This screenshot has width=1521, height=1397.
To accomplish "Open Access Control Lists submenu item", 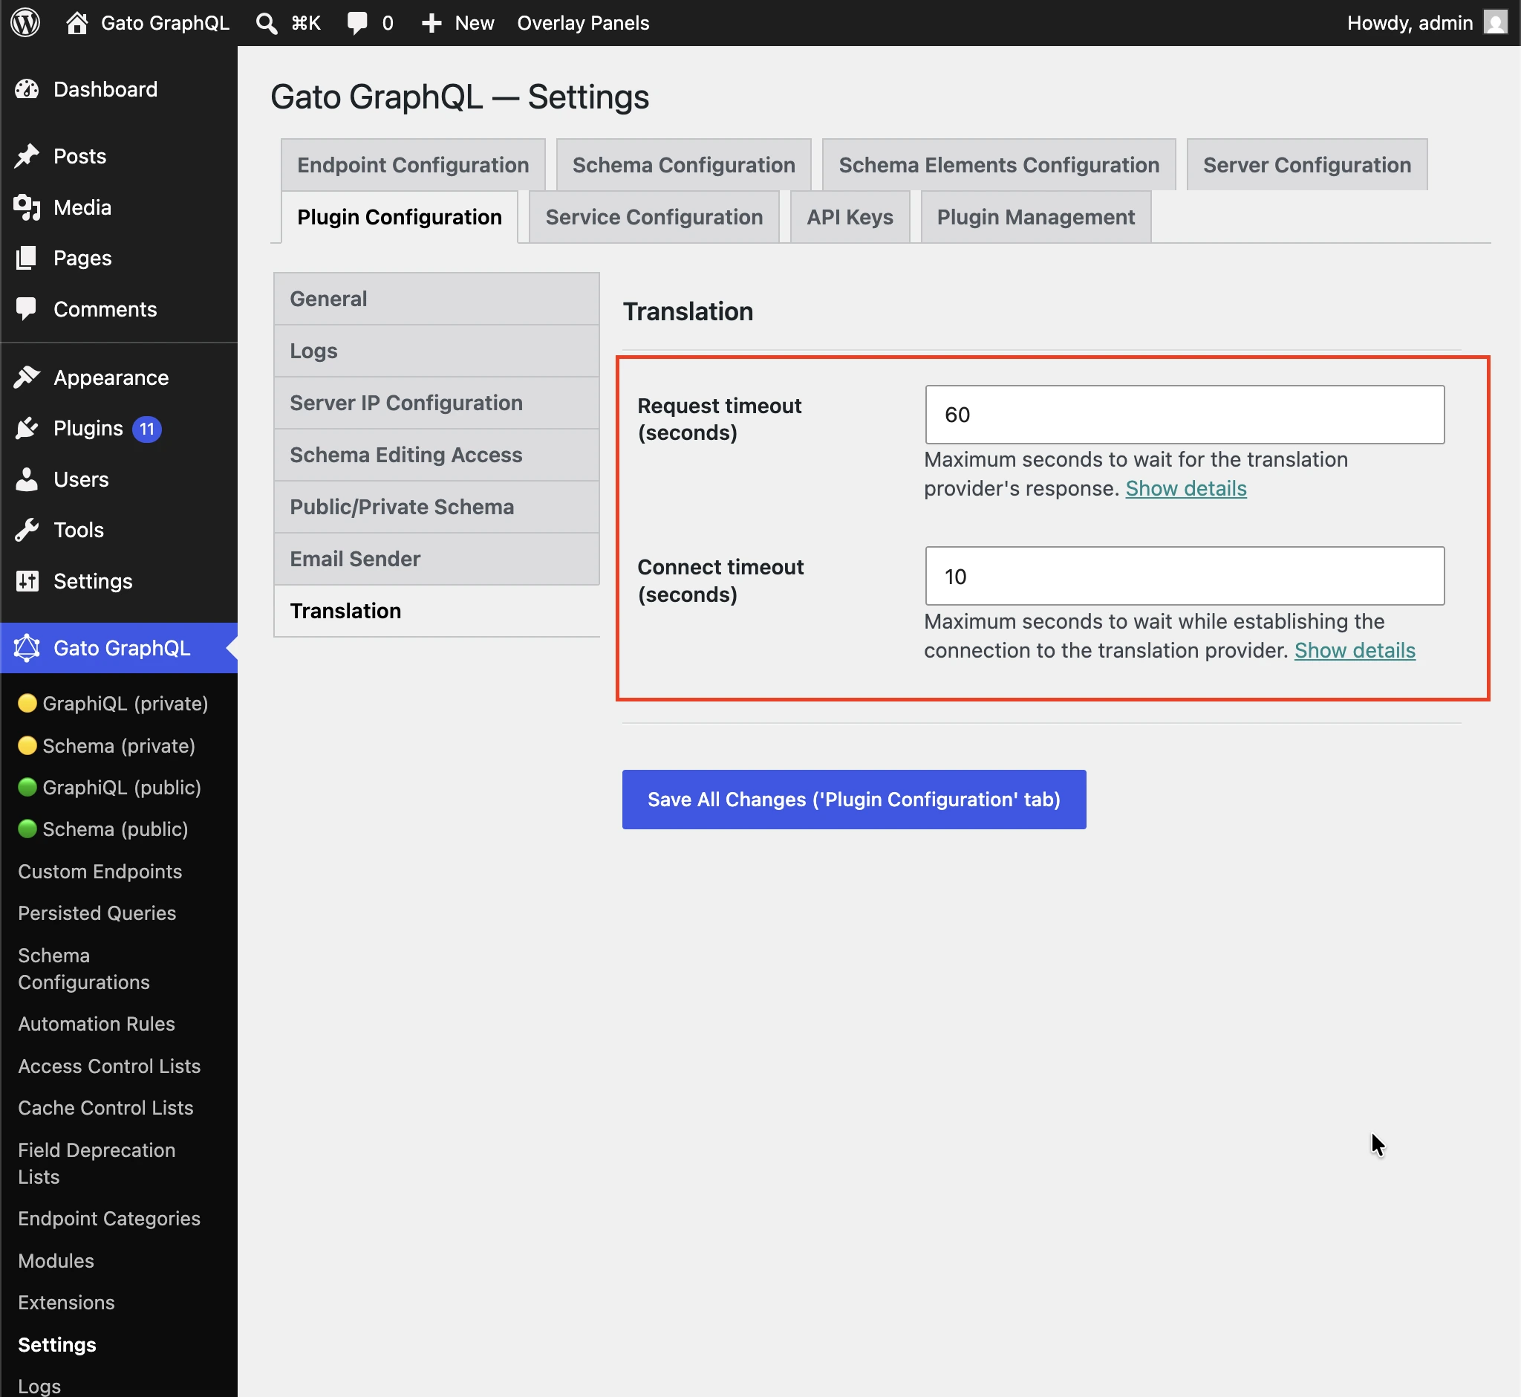I will 110,1066.
